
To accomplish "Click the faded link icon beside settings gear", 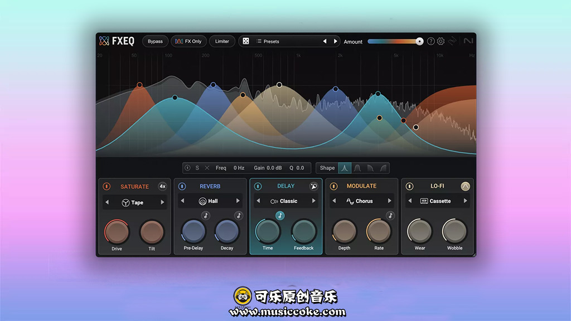I will click(452, 41).
